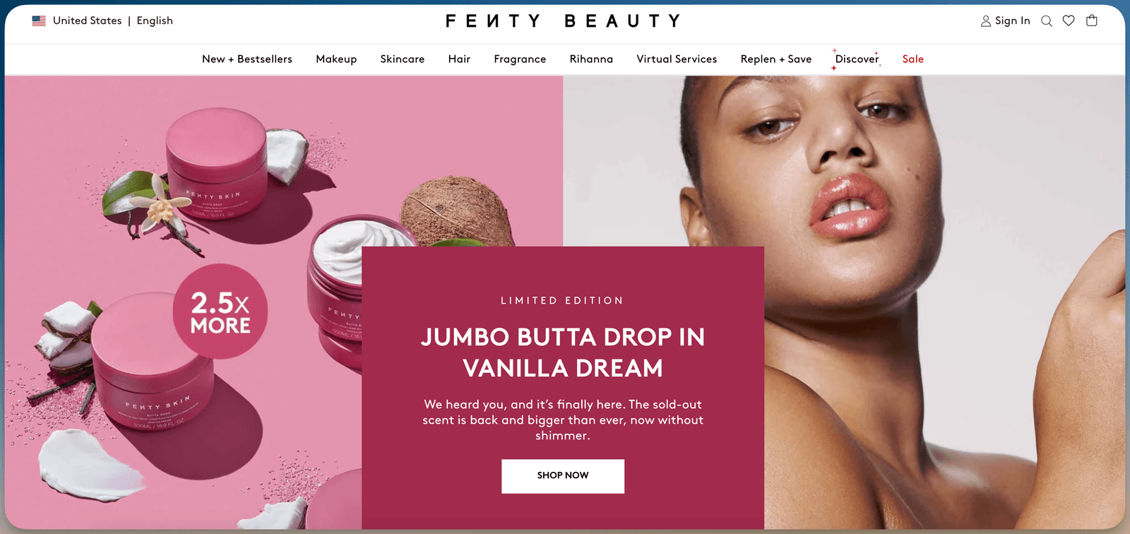Switch the English language selector
The width and height of the screenshot is (1130, 534).
pyautogui.click(x=155, y=20)
